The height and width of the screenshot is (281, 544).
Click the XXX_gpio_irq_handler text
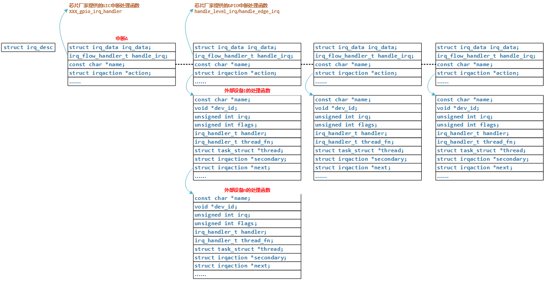[95, 12]
